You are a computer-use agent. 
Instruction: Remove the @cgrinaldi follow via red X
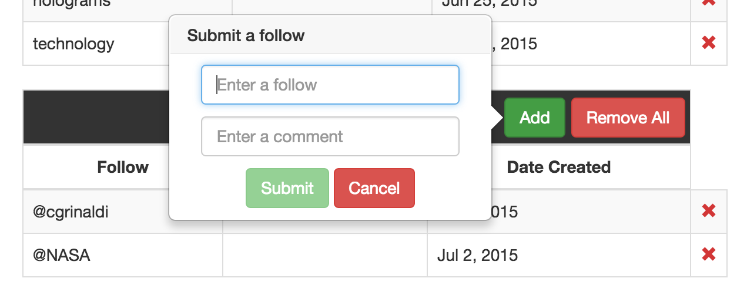(x=709, y=211)
